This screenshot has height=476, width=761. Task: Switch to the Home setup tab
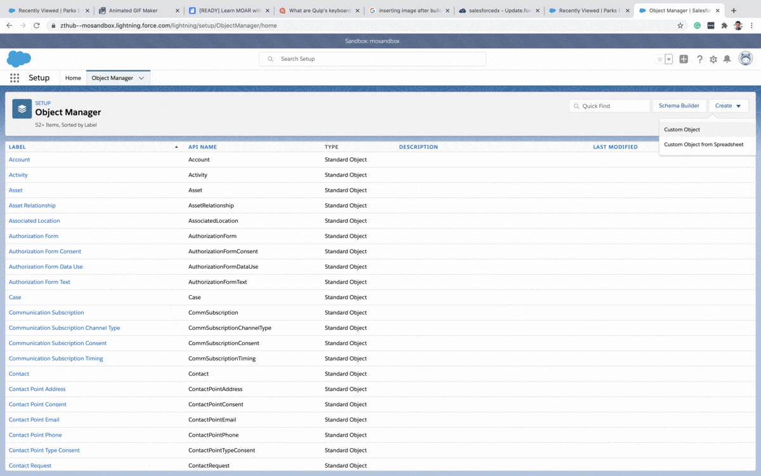73,78
